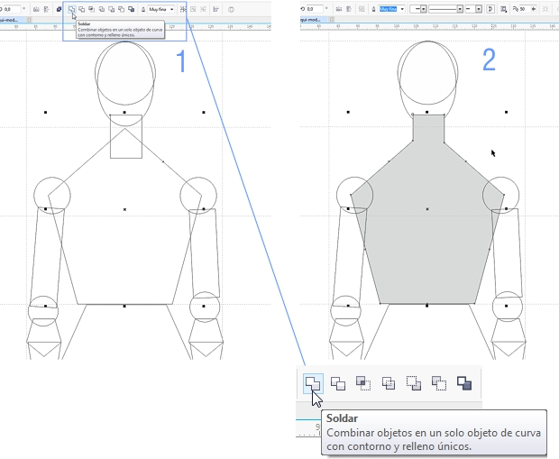The image size is (559, 459).
Task: Click the wrap text icon in panel 2 toolbar
Action: 503,9
